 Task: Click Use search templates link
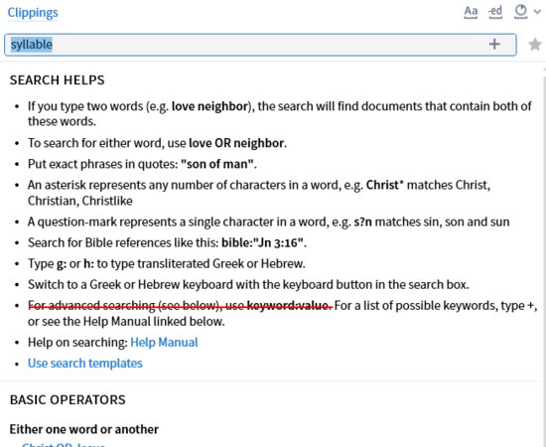pos(85,363)
